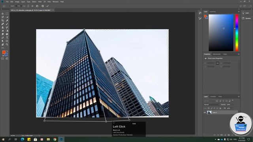This screenshot has width=253, height=142.
Task: Select the Healing Brush tool
Action: click(3, 24)
